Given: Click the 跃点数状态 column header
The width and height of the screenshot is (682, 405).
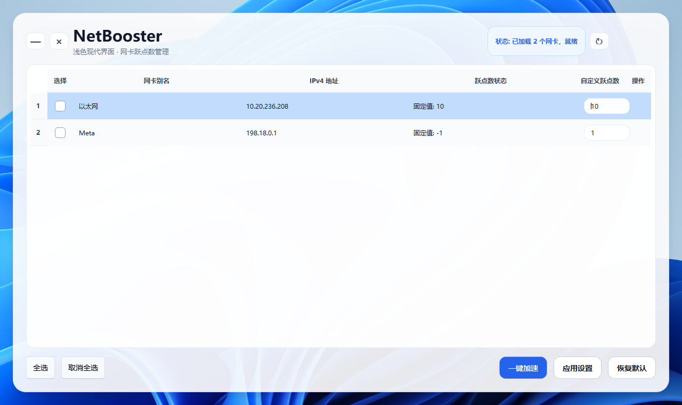Looking at the screenshot, I should point(491,81).
